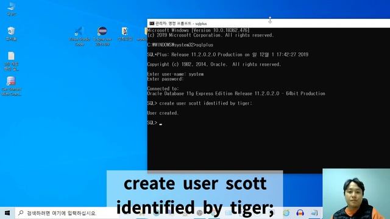The image size is (390, 219).
Task: Click the 'Copyright (c) 1982, 2014, Oracle' line
Action: coord(214,64)
